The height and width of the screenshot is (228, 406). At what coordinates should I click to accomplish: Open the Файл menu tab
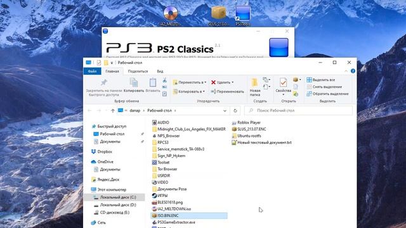(x=92, y=71)
